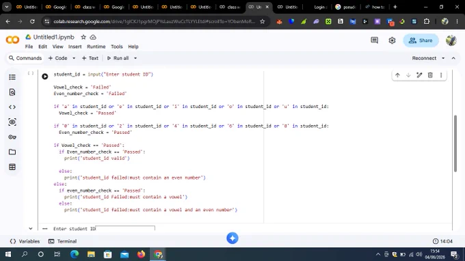
Task: Move cell down with arrow icon
Action: click(408, 75)
